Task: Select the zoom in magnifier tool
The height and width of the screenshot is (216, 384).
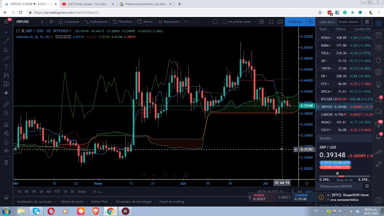Action: coord(6,113)
